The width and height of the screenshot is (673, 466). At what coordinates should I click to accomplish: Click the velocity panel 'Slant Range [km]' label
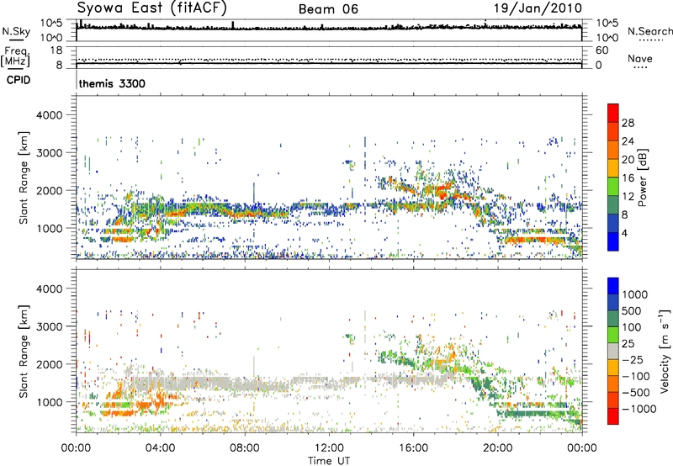[x=24, y=351]
